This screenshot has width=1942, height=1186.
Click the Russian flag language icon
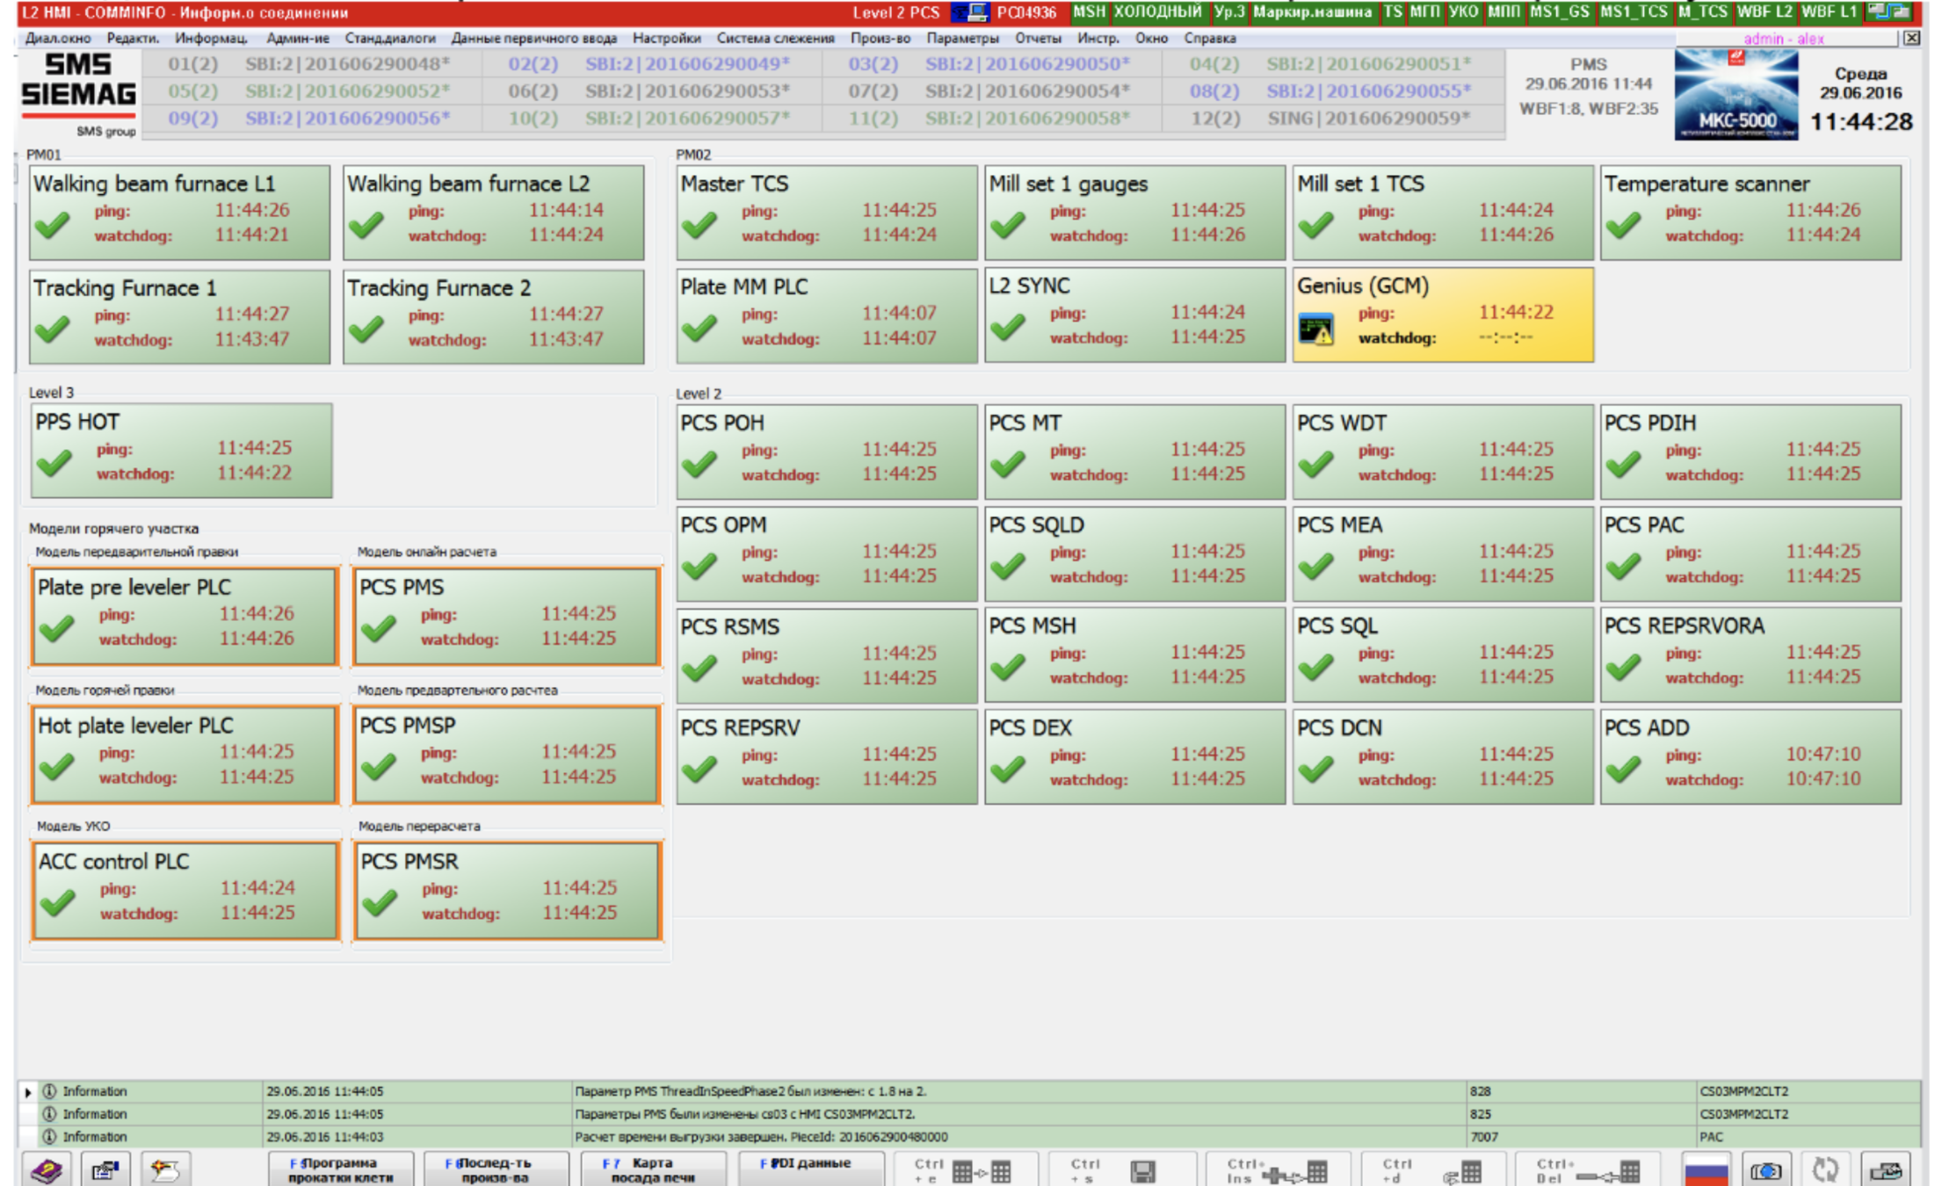1706,1171
